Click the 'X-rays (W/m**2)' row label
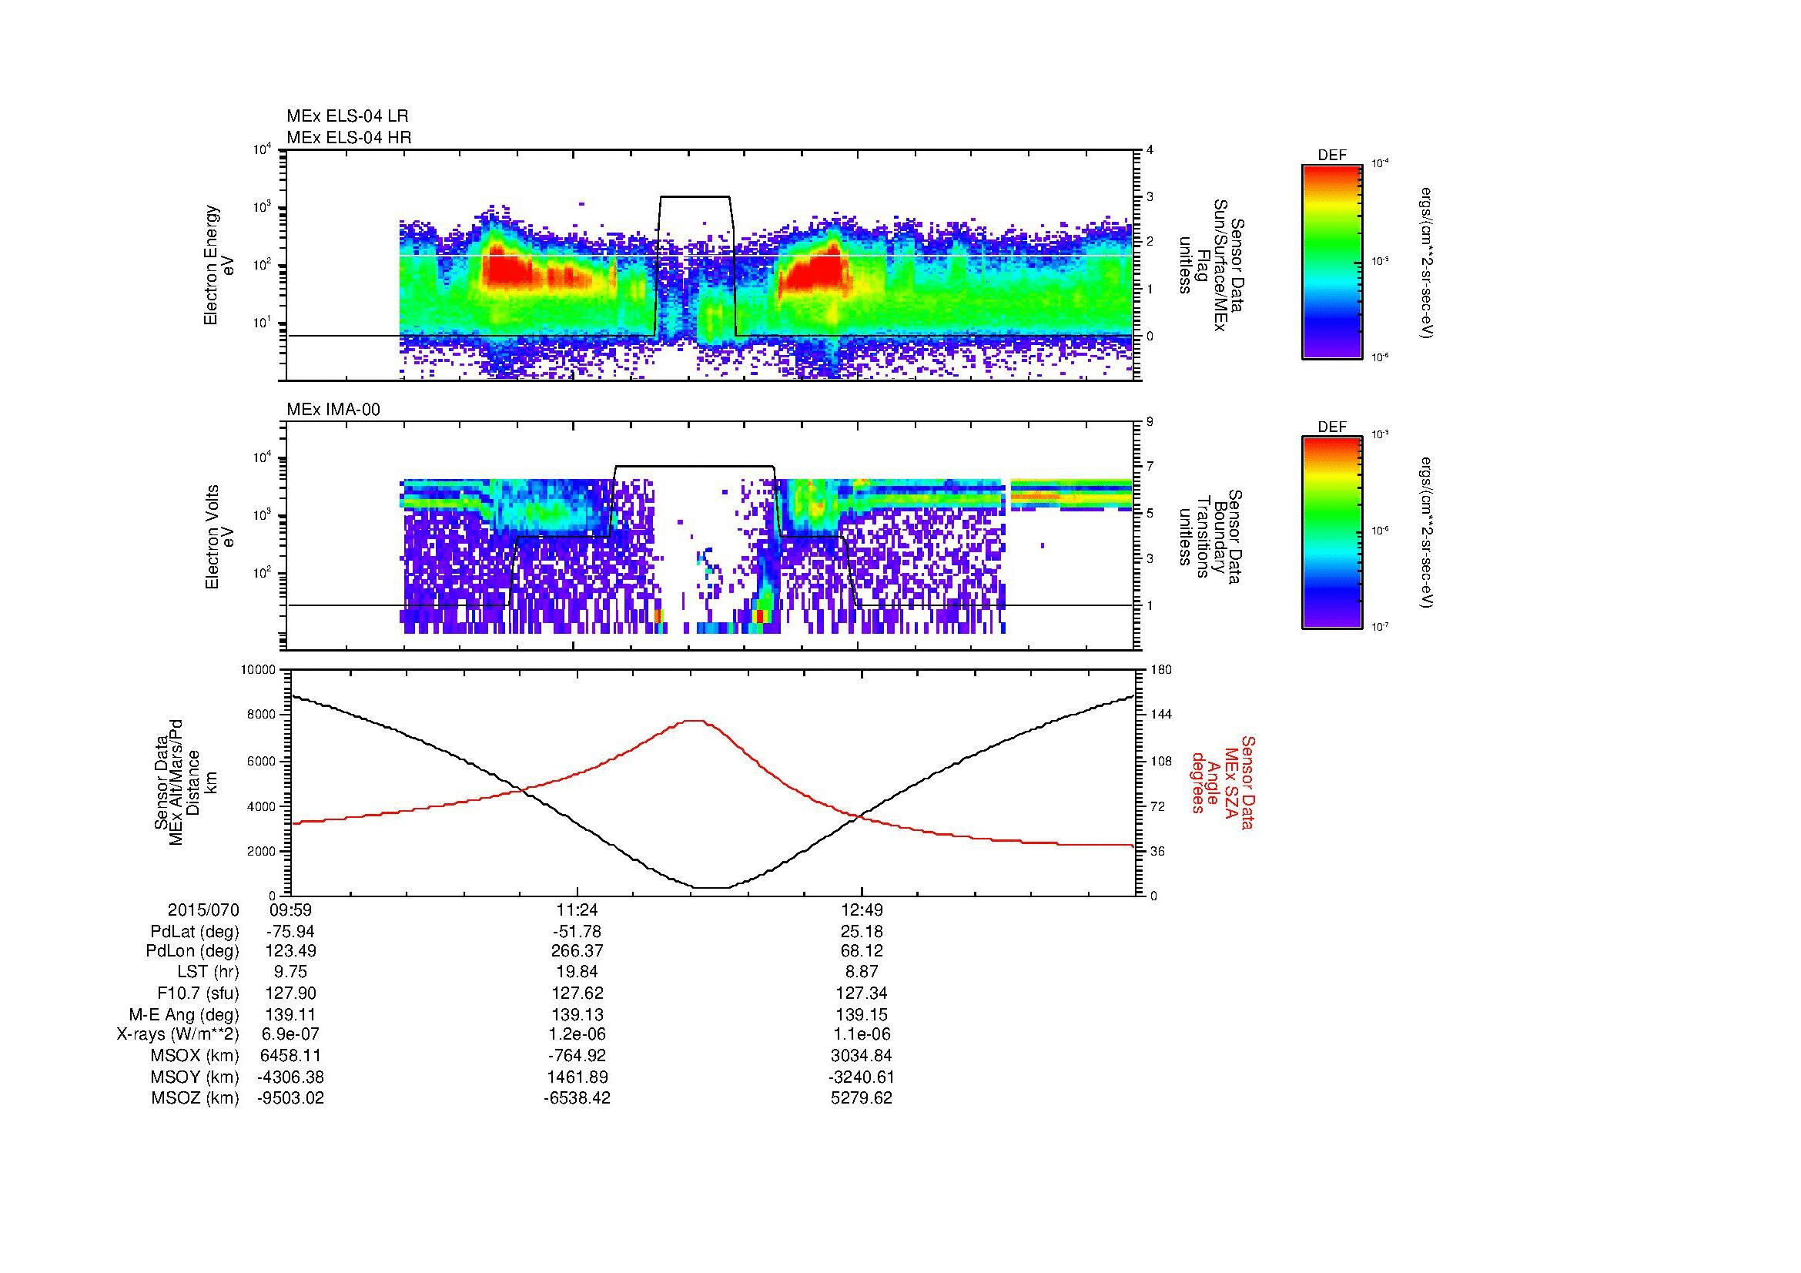1801x1273 pixels. [x=177, y=1034]
